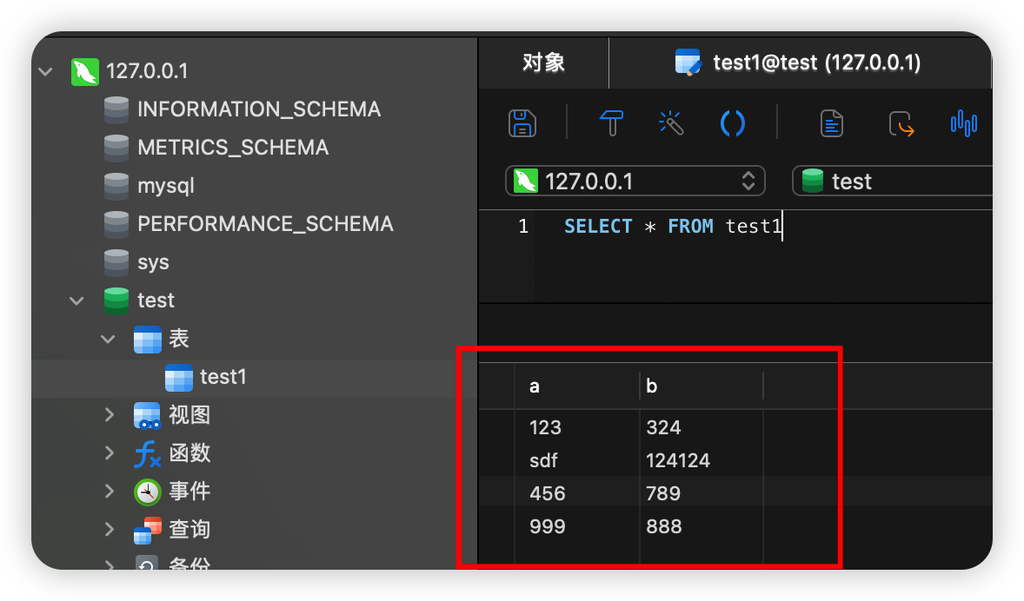Click the export result icon with orange arrow

901,124
